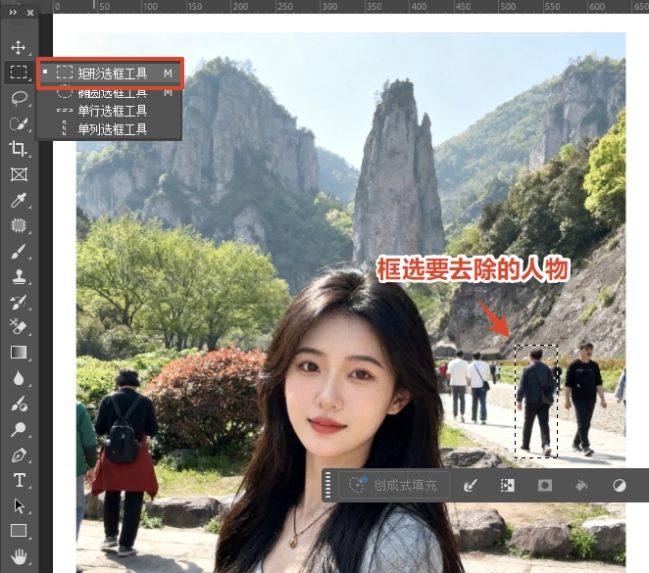The height and width of the screenshot is (573, 649).
Task: Select the Lasso tool
Action: point(18,98)
